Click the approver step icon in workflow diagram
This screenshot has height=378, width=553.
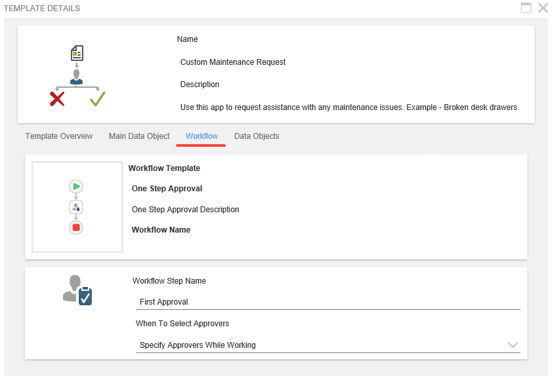tap(76, 207)
